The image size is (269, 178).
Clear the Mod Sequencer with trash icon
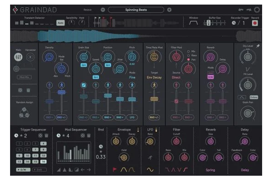[x=89, y=135]
